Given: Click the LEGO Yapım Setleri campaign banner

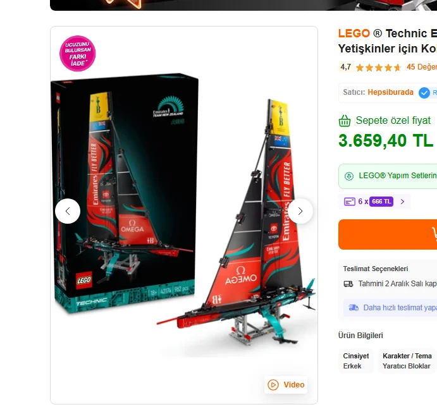Looking at the screenshot, I should [397, 176].
